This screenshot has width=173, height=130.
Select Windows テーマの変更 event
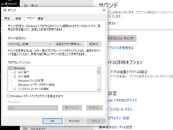click(x=31, y=81)
